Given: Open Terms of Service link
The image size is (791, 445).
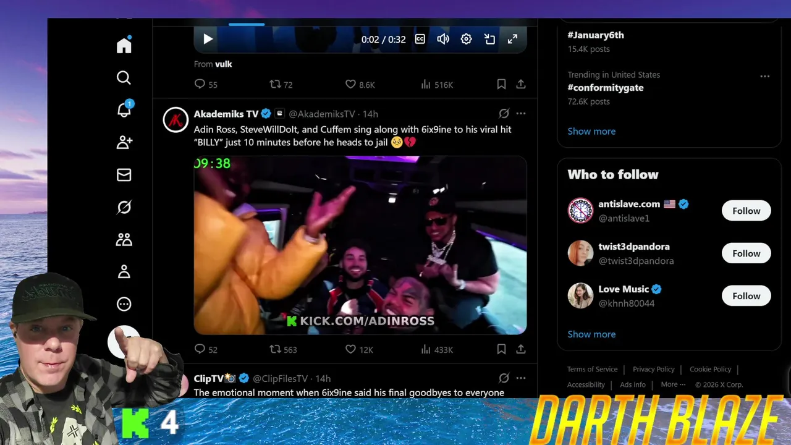Looking at the screenshot, I should (592, 369).
